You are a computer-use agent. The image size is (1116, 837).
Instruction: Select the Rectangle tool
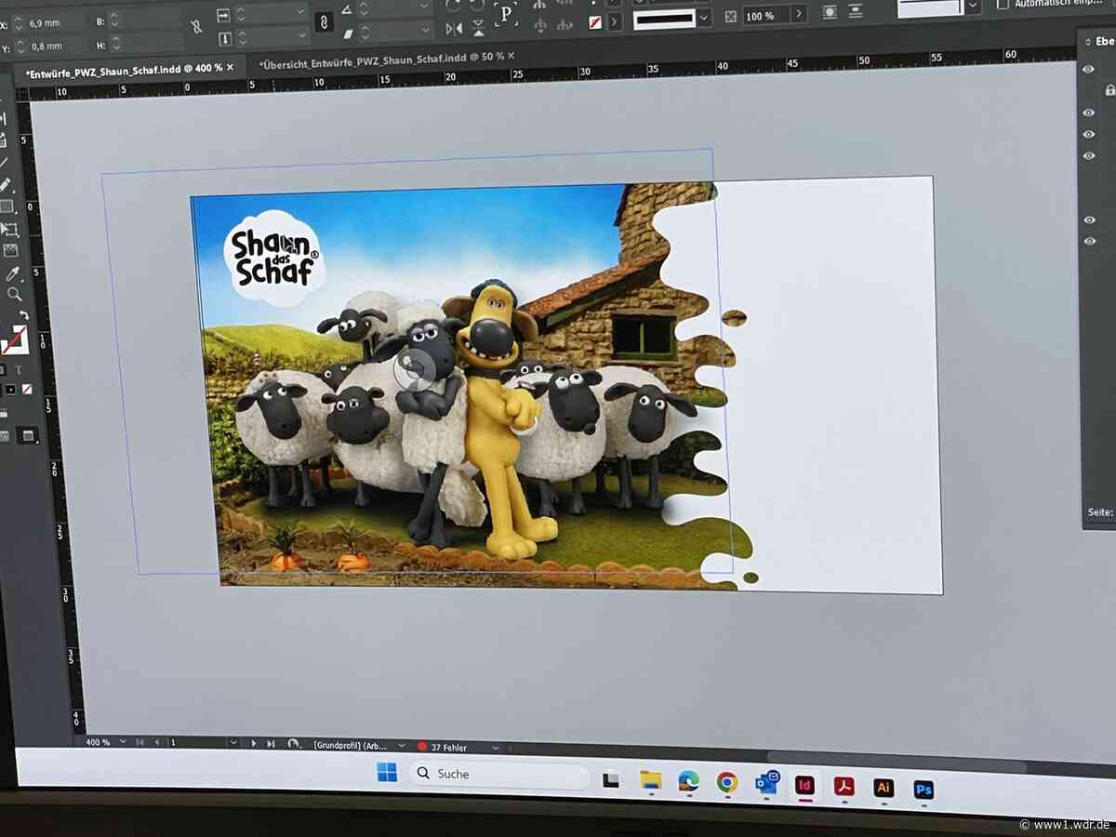tap(7, 206)
